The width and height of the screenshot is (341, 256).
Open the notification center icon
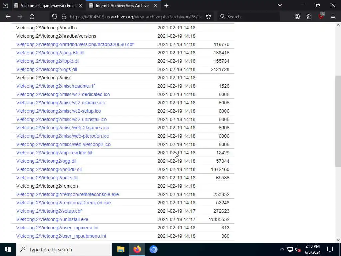330,249
